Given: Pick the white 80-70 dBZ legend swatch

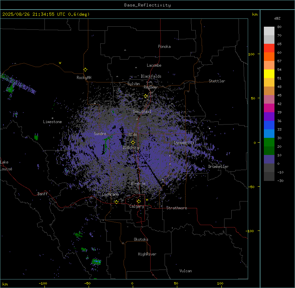Looking at the screenshot, I should pos(269,31).
